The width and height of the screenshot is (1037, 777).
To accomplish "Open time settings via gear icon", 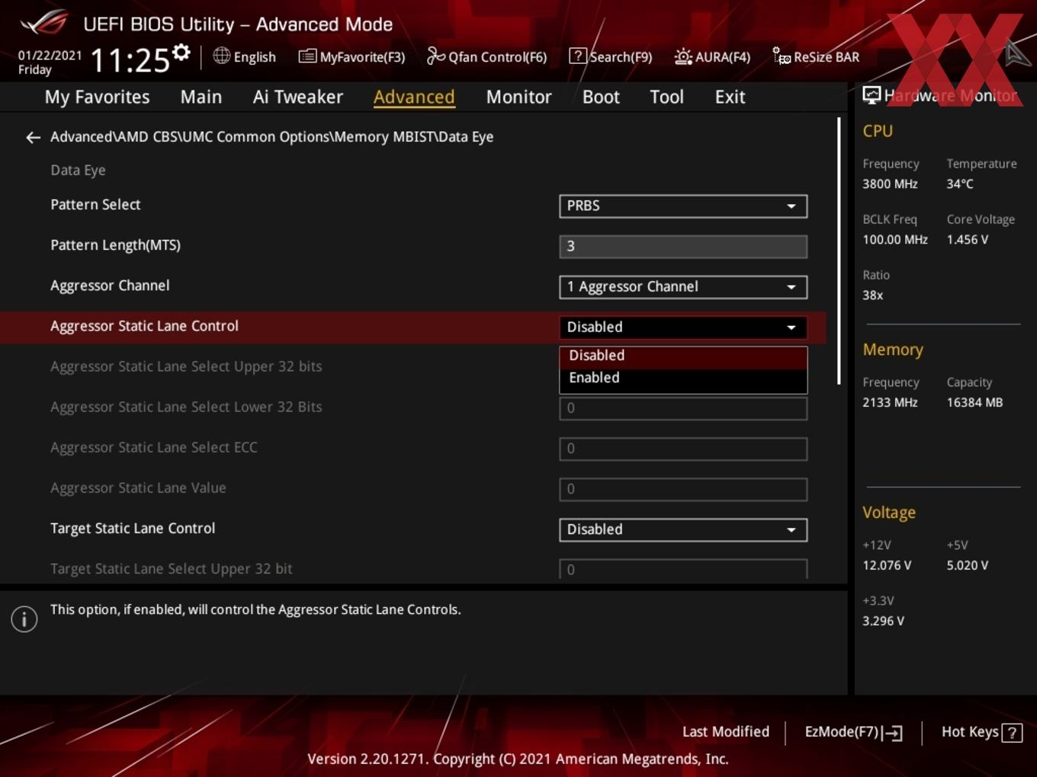I will (x=181, y=52).
